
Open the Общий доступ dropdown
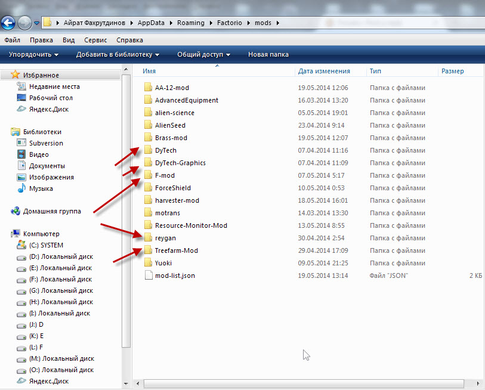pyautogui.click(x=203, y=54)
